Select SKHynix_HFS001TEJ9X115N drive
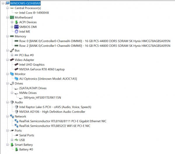175x154 pixels. point(42,97)
